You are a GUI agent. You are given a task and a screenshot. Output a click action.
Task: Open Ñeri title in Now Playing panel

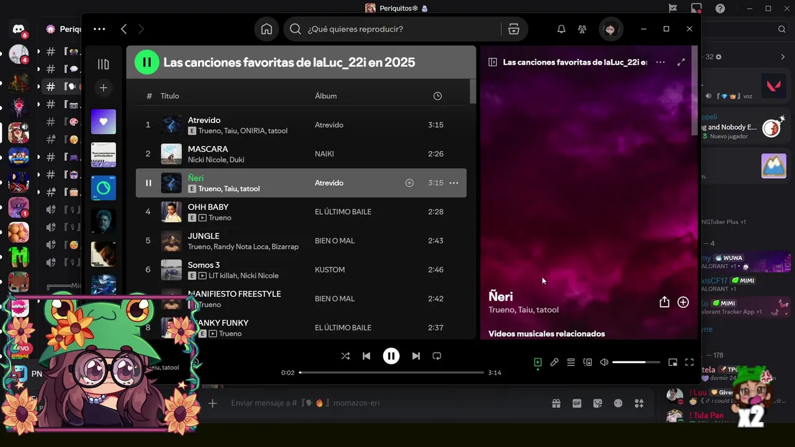(x=501, y=296)
